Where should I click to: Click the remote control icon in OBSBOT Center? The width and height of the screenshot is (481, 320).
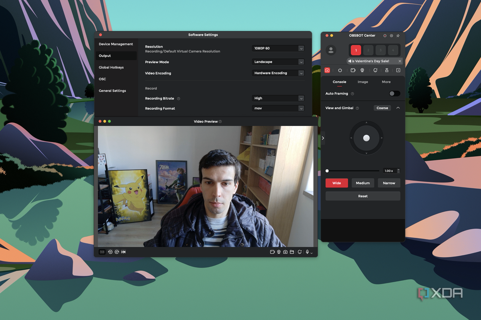[x=387, y=70]
